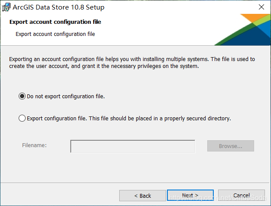Click the paragraph beginning "Exporting an account configuration file"

coord(132,62)
